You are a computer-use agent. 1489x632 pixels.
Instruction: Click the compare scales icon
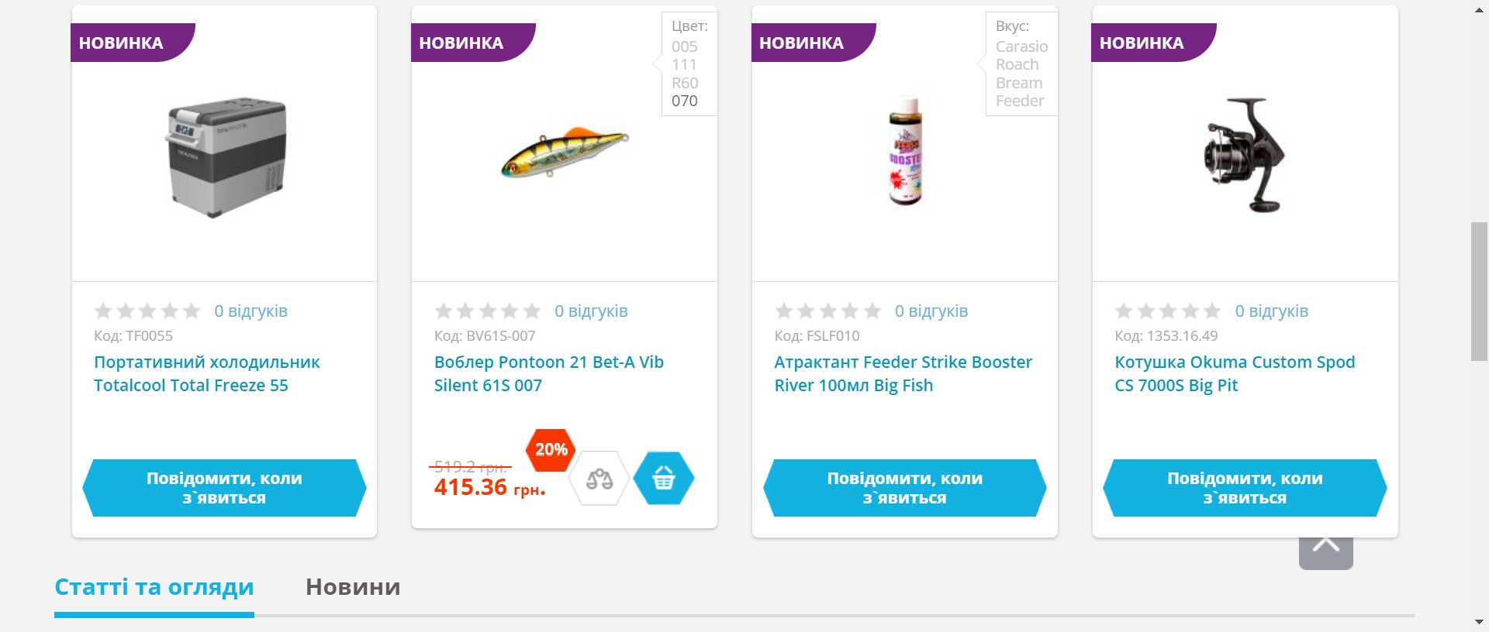point(599,479)
